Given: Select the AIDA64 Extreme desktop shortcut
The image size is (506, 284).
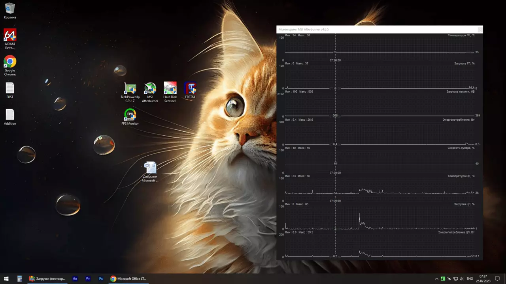Looking at the screenshot, I should (x=10, y=39).
